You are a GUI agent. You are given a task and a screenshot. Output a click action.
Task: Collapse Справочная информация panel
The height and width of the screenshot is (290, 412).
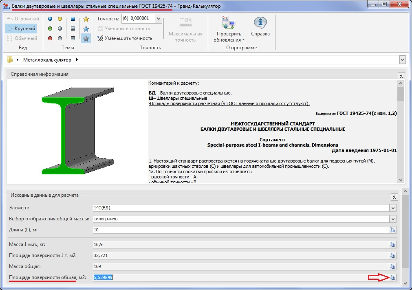pos(401,76)
